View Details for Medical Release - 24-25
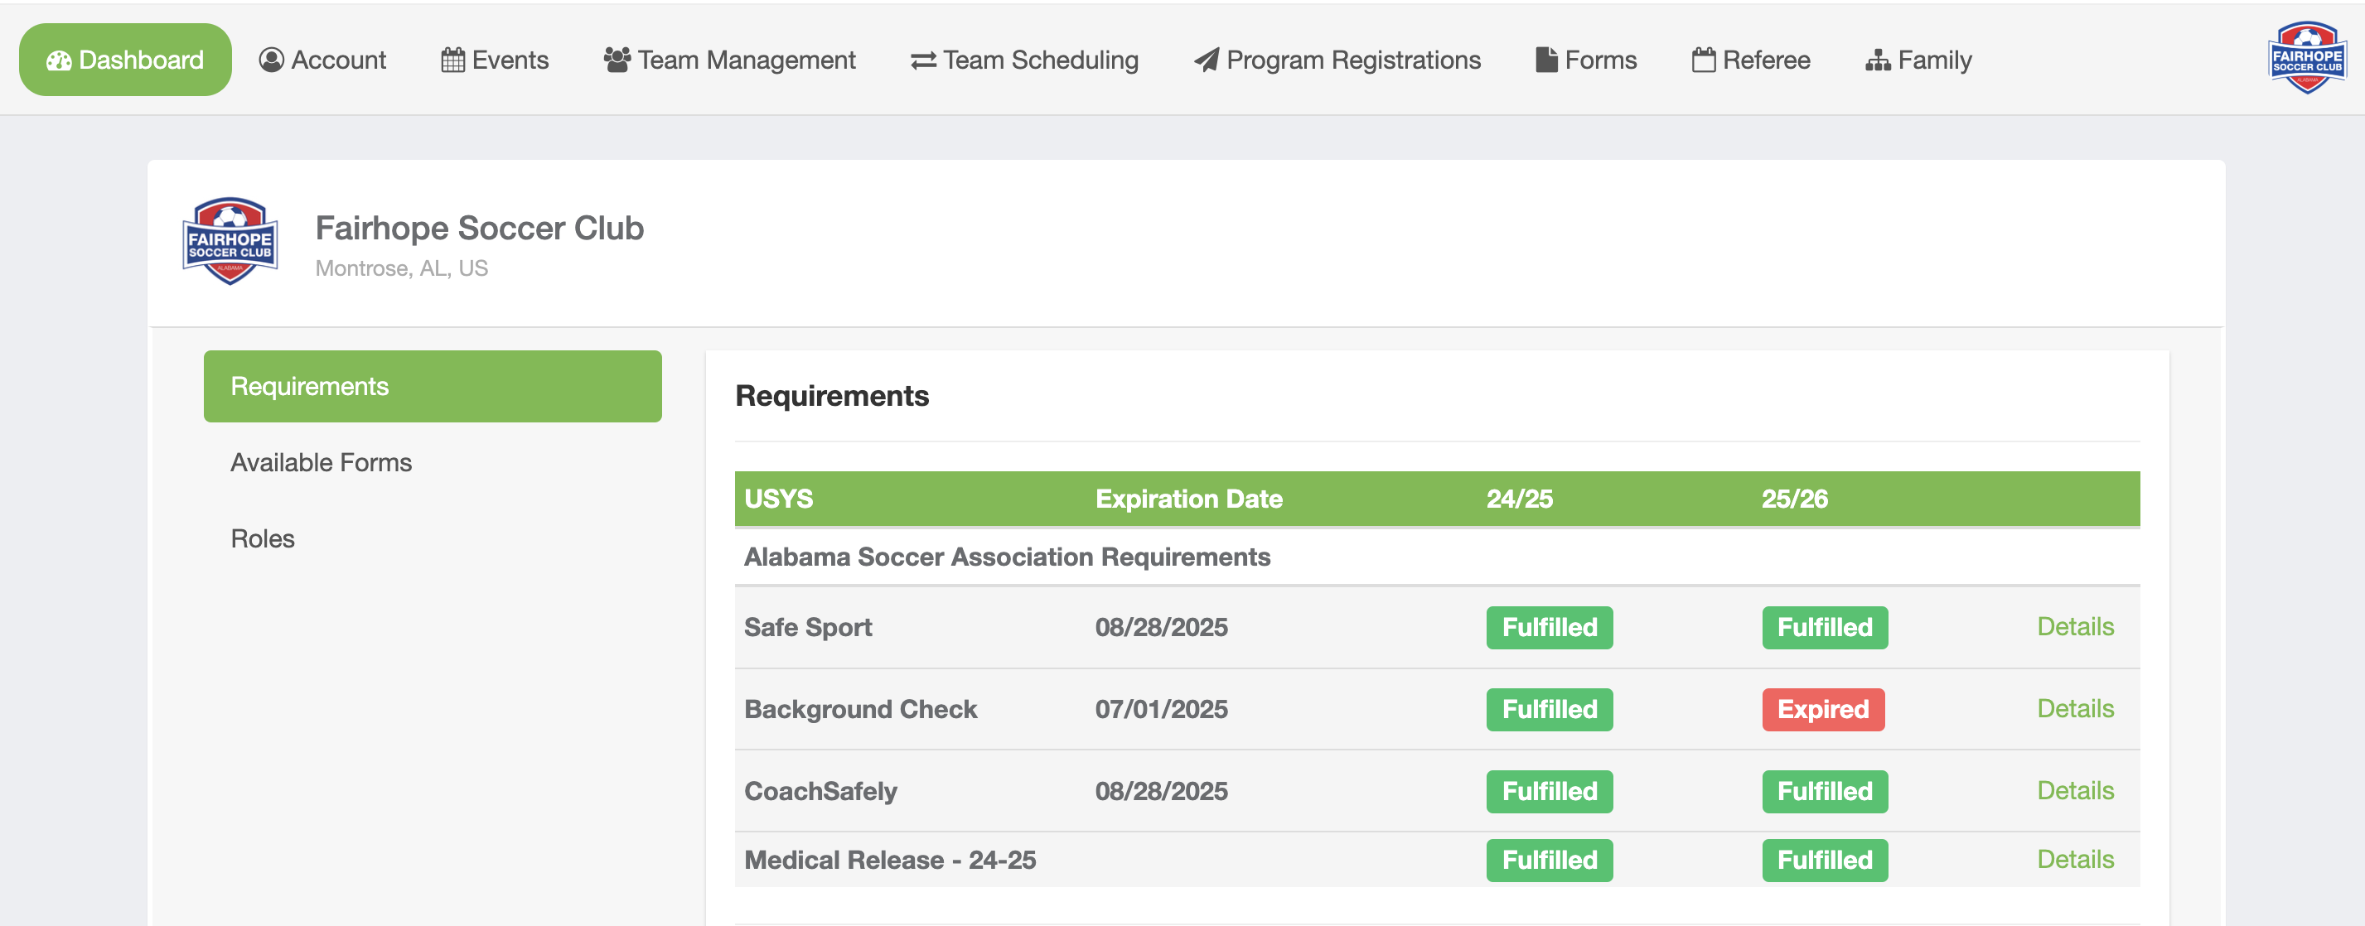2365x926 pixels. 2075,859
